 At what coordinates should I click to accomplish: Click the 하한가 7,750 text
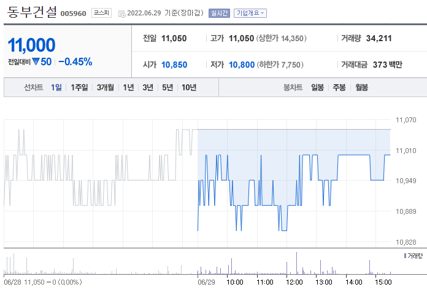(x=280, y=65)
